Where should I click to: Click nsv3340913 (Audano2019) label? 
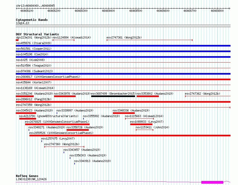[x=93, y=161]
